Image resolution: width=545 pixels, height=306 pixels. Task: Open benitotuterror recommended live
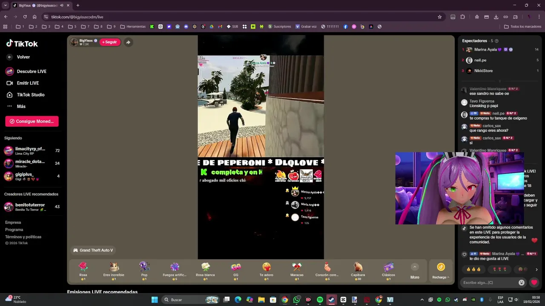[32, 207]
